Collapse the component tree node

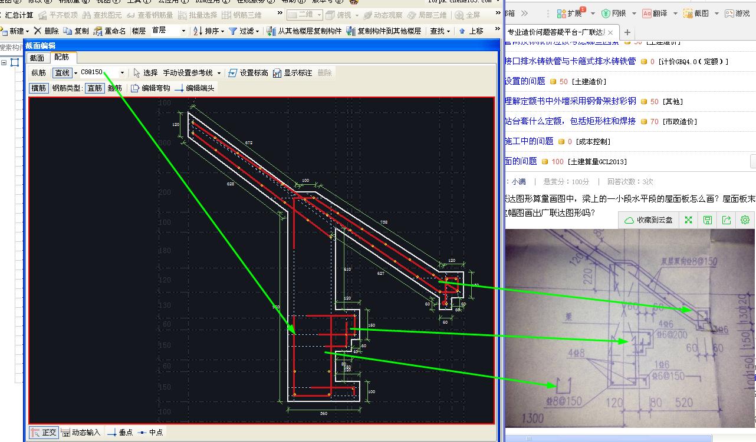click(4, 63)
